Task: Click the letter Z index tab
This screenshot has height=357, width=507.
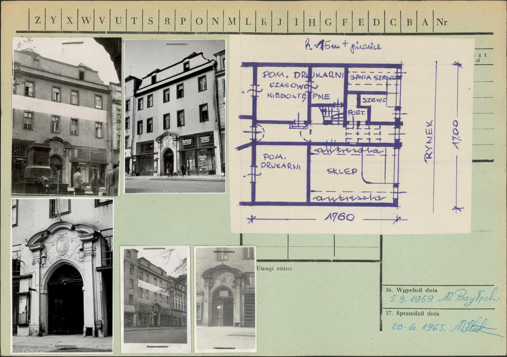Action: (38, 21)
